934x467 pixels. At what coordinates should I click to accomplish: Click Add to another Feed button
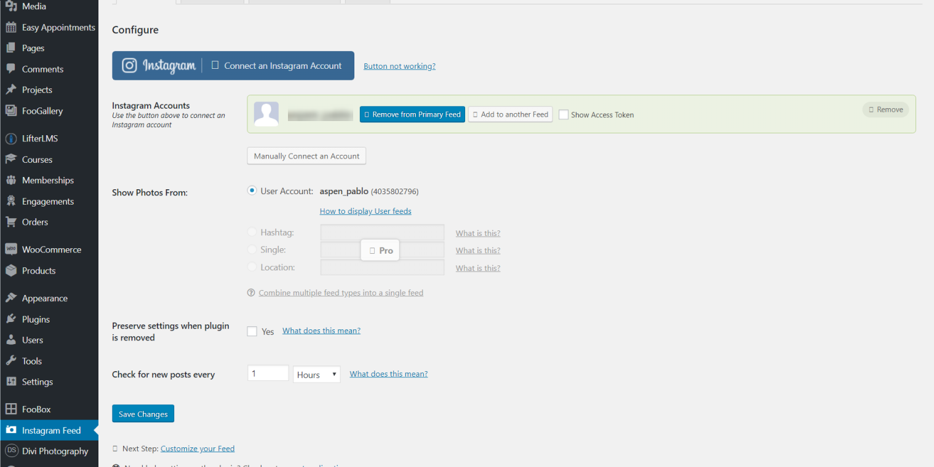(x=510, y=114)
